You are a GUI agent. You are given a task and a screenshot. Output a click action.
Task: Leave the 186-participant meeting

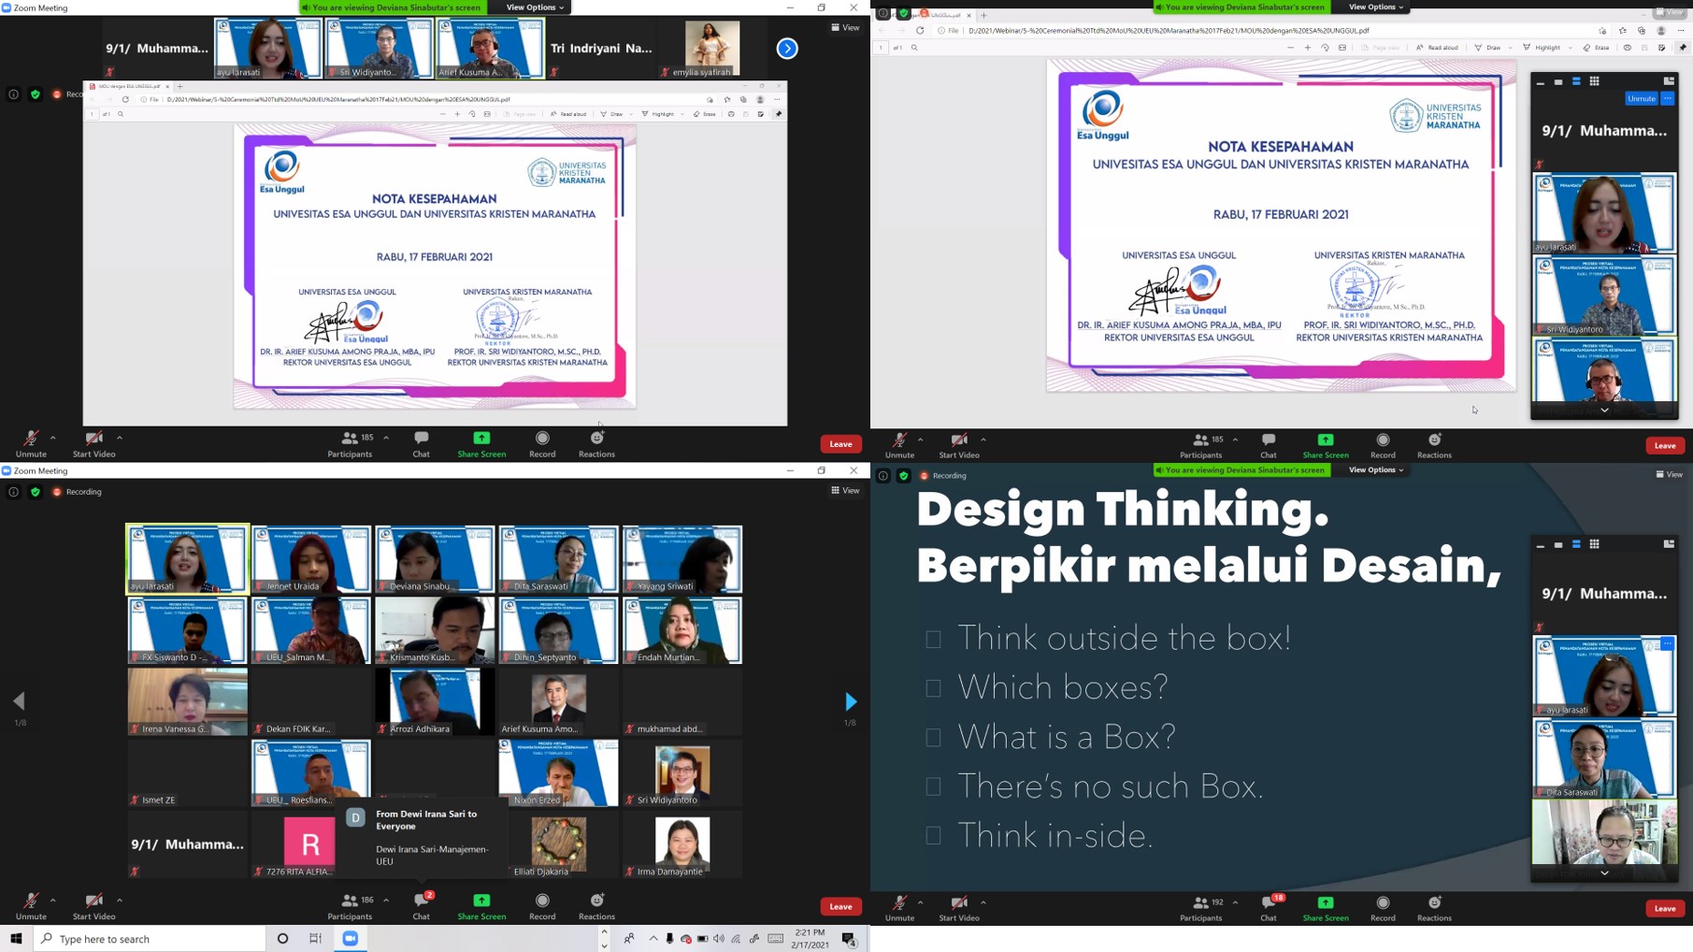[x=840, y=906]
